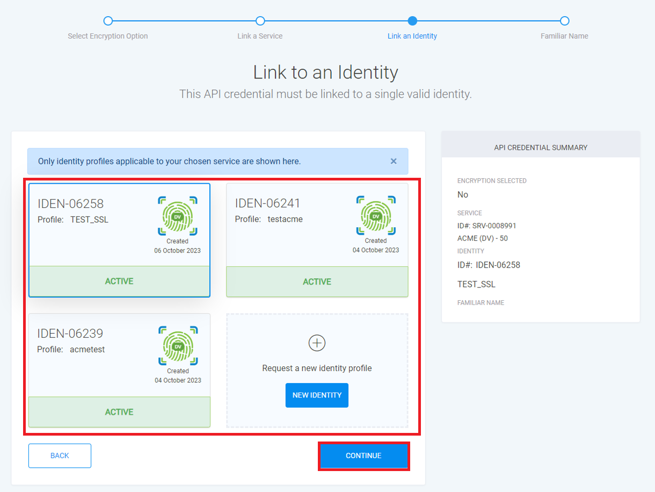Click the Link a Service step circle
655x492 pixels.
point(260,21)
